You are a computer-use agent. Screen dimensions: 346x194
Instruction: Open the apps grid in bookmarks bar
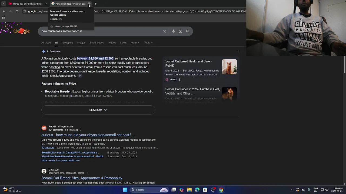point(4,18)
